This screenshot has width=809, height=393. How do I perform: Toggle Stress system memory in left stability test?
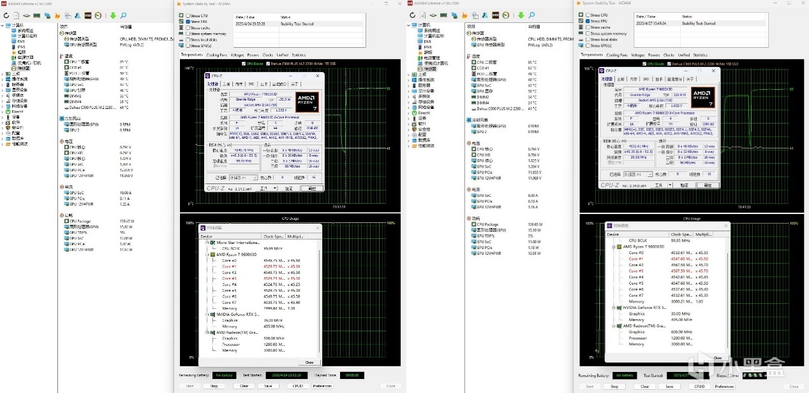click(x=188, y=34)
